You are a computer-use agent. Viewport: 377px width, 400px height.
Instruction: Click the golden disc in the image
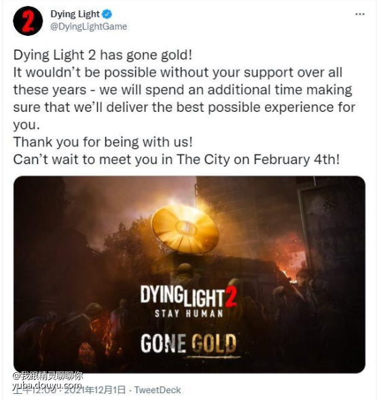(x=185, y=229)
